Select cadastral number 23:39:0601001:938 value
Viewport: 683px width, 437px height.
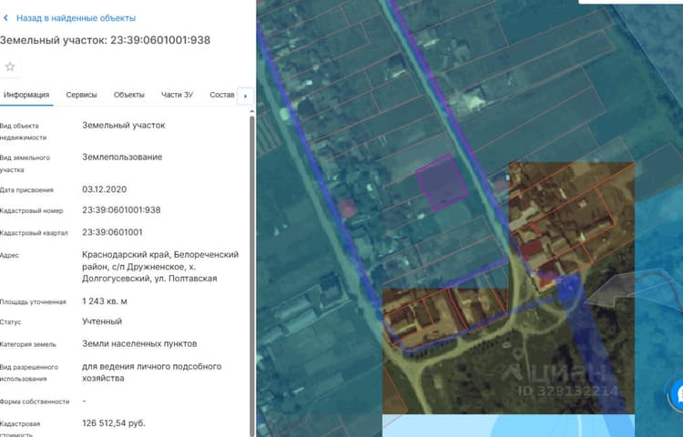pos(121,210)
